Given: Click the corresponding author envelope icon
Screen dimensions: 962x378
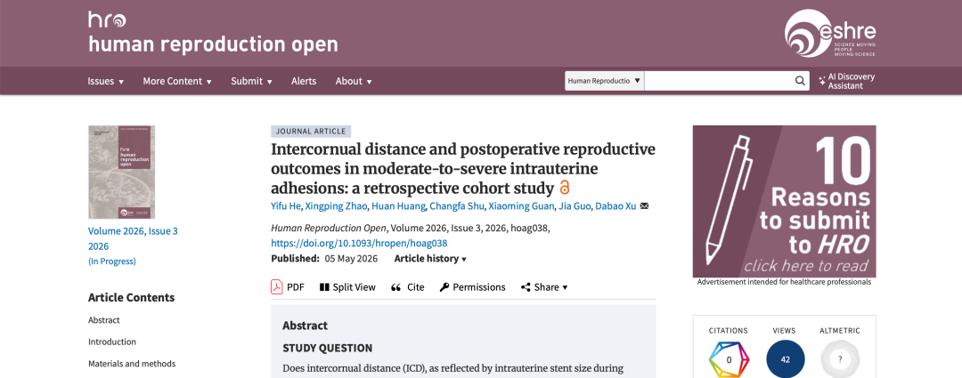Looking at the screenshot, I should point(644,205).
